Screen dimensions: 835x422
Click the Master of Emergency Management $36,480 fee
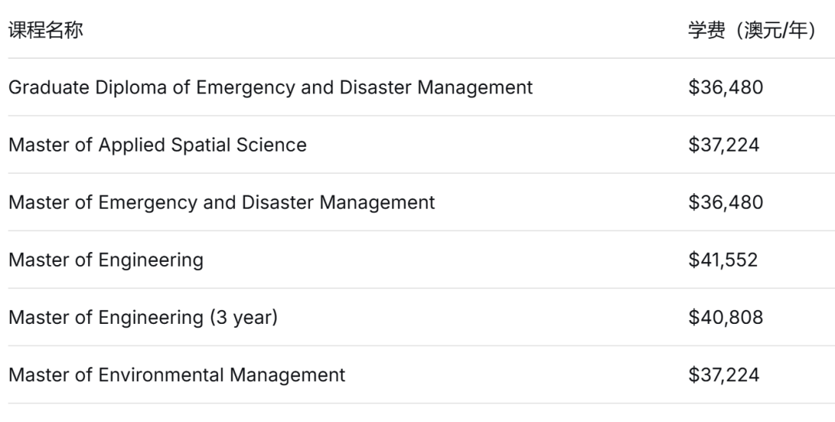click(x=725, y=202)
